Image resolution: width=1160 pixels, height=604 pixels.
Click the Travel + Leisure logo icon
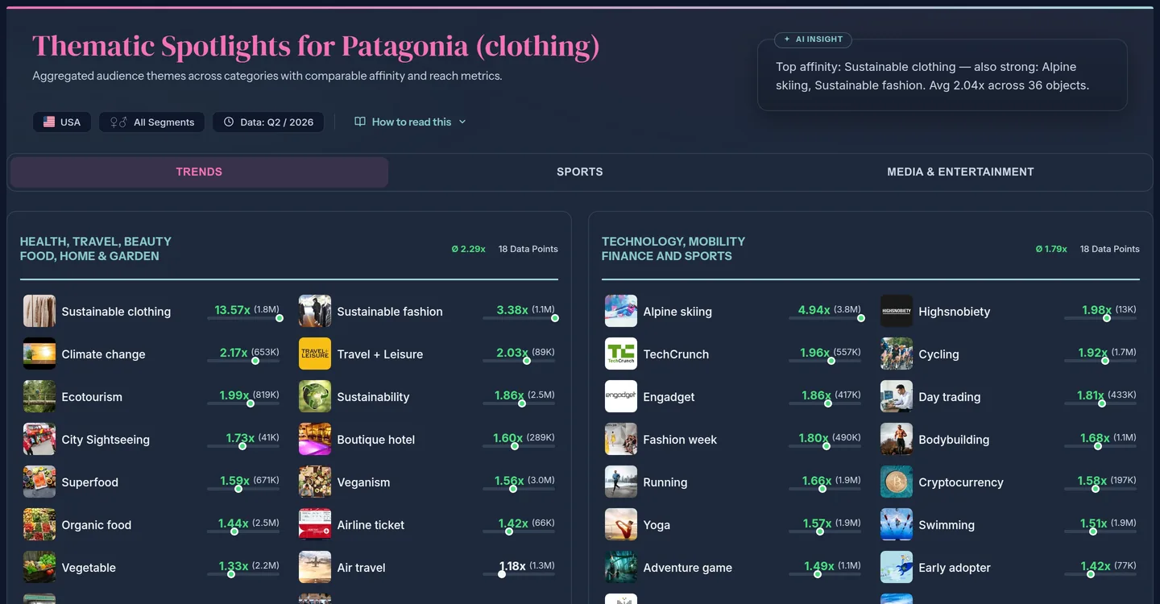click(315, 354)
